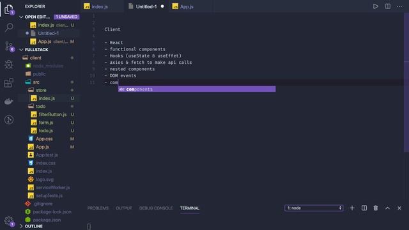The height and width of the screenshot is (230, 409).
Task: Click the terminal cursor prompt
Action: 89,226
